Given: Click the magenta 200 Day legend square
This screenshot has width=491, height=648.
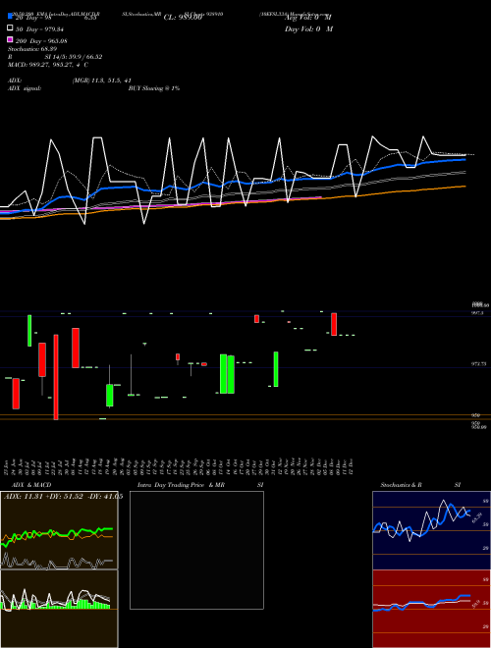Looking at the screenshot, I should [x=10, y=39].
